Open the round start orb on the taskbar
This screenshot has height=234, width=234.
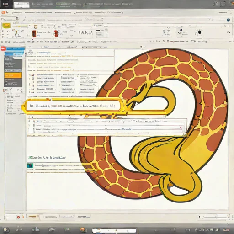pos(5,229)
